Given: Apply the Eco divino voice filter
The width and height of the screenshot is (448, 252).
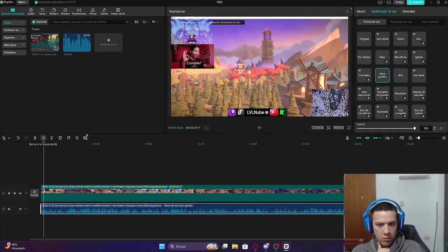Looking at the screenshot, I should (364, 57).
